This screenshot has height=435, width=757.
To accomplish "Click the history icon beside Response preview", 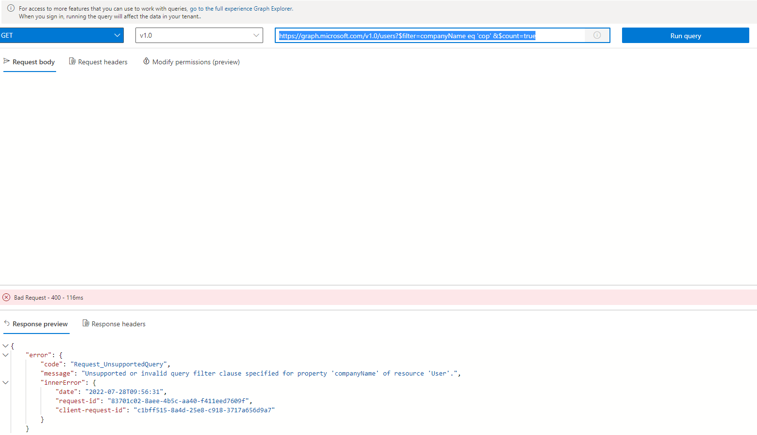I will [x=6, y=323].
